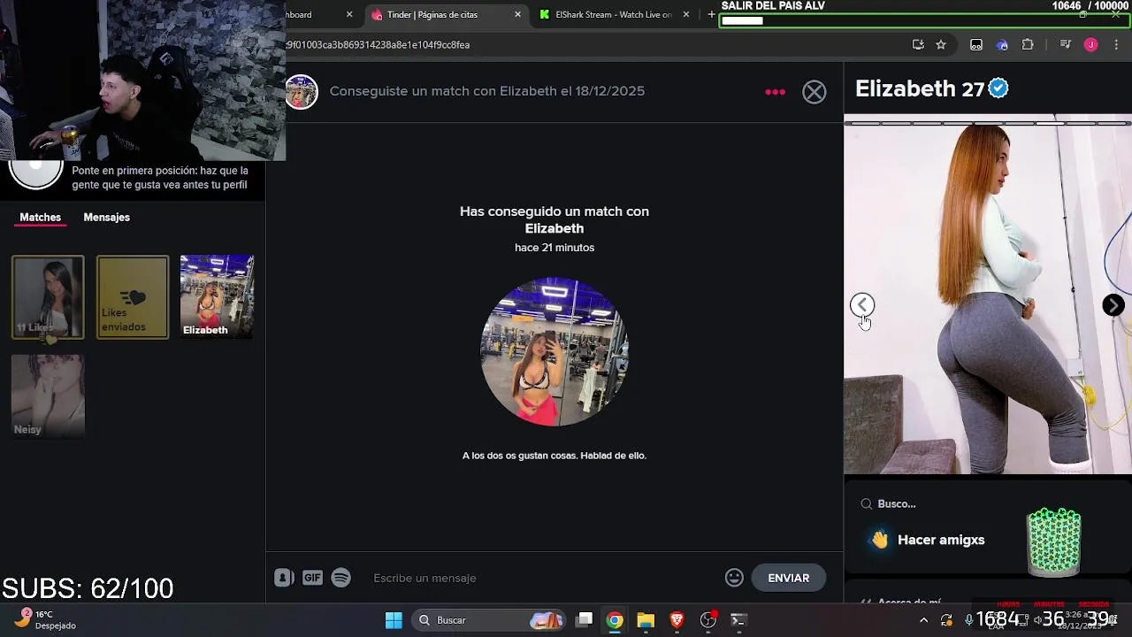
Task: Close the ElShark Stream tab
Action: click(686, 15)
